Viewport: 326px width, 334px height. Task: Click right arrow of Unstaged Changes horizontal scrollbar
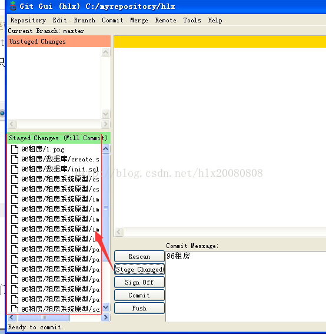[x=106, y=124]
